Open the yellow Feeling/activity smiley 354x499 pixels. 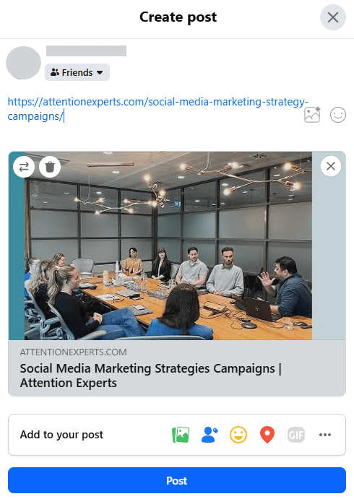(x=238, y=435)
